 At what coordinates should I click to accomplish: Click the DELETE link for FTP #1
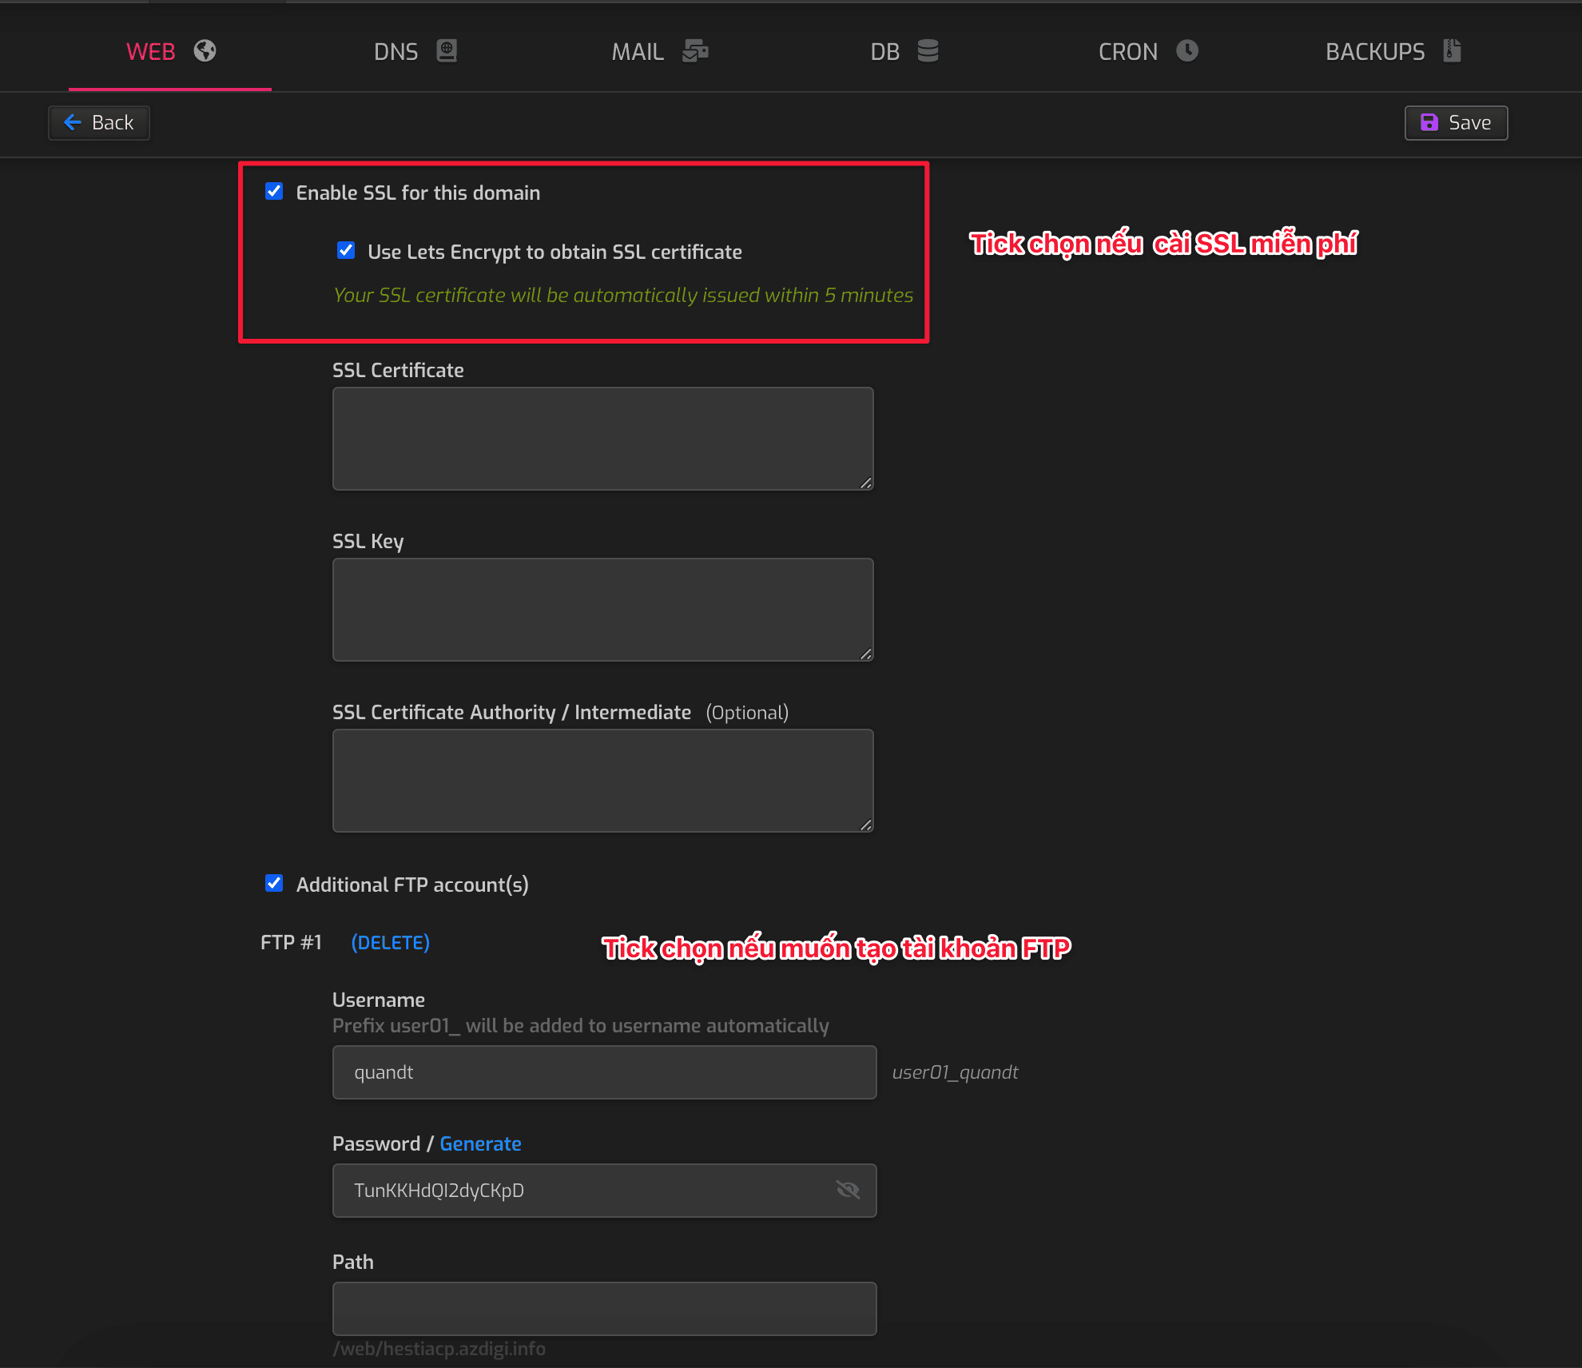tap(391, 943)
